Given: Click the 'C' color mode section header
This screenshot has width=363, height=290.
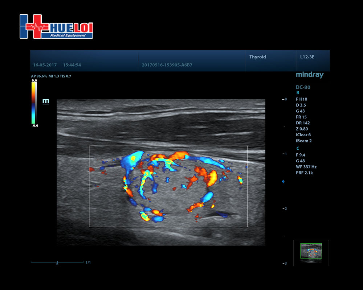Looking at the screenshot, I should (298, 149).
